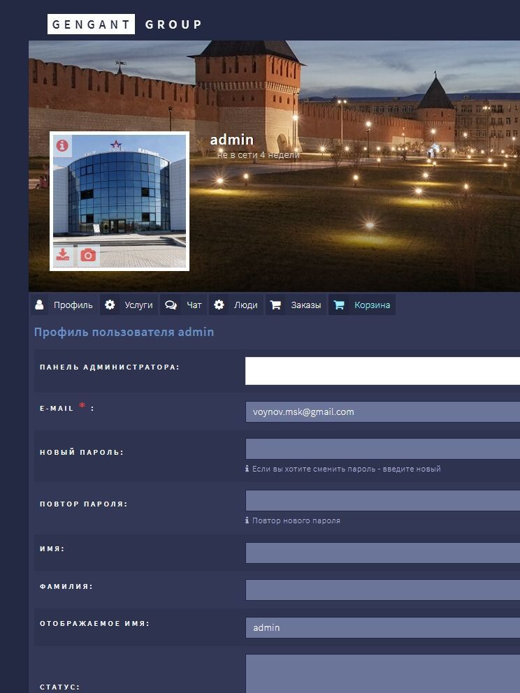This screenshot has height=693, width=520.
Task: Click the chat bubbles icon beside Чат
Action: point(171,305)
